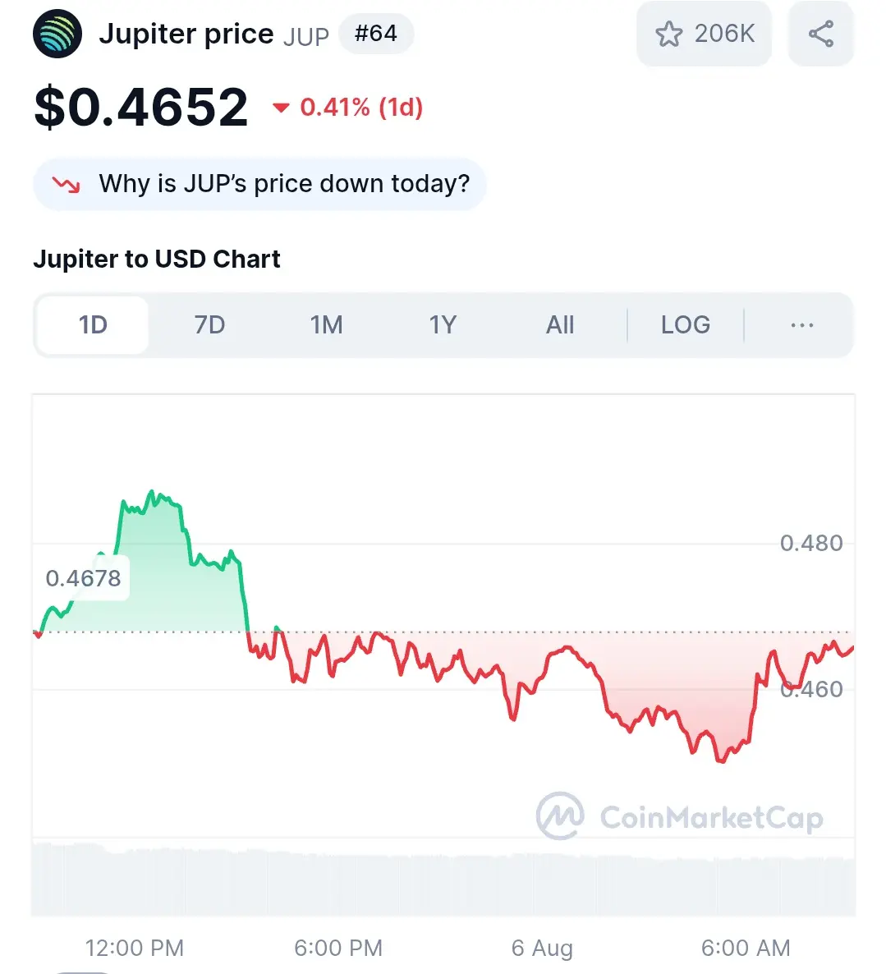Open more chart options ellipsis
Viewport: 886px width, 974px height.
coord(801,325)
